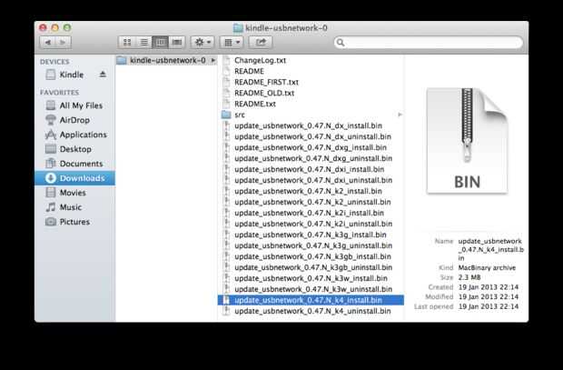This screenshot has height=370, width=563.
Task: Click the BIN archive preview thumbnail
Action: [x=467, y=141]
